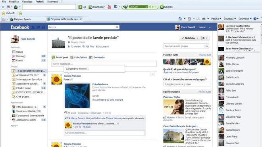Viewport: 262px width, 147px height.
Task: Open the Preferiti menu in the menu bar
Action: tap(40, 2)
